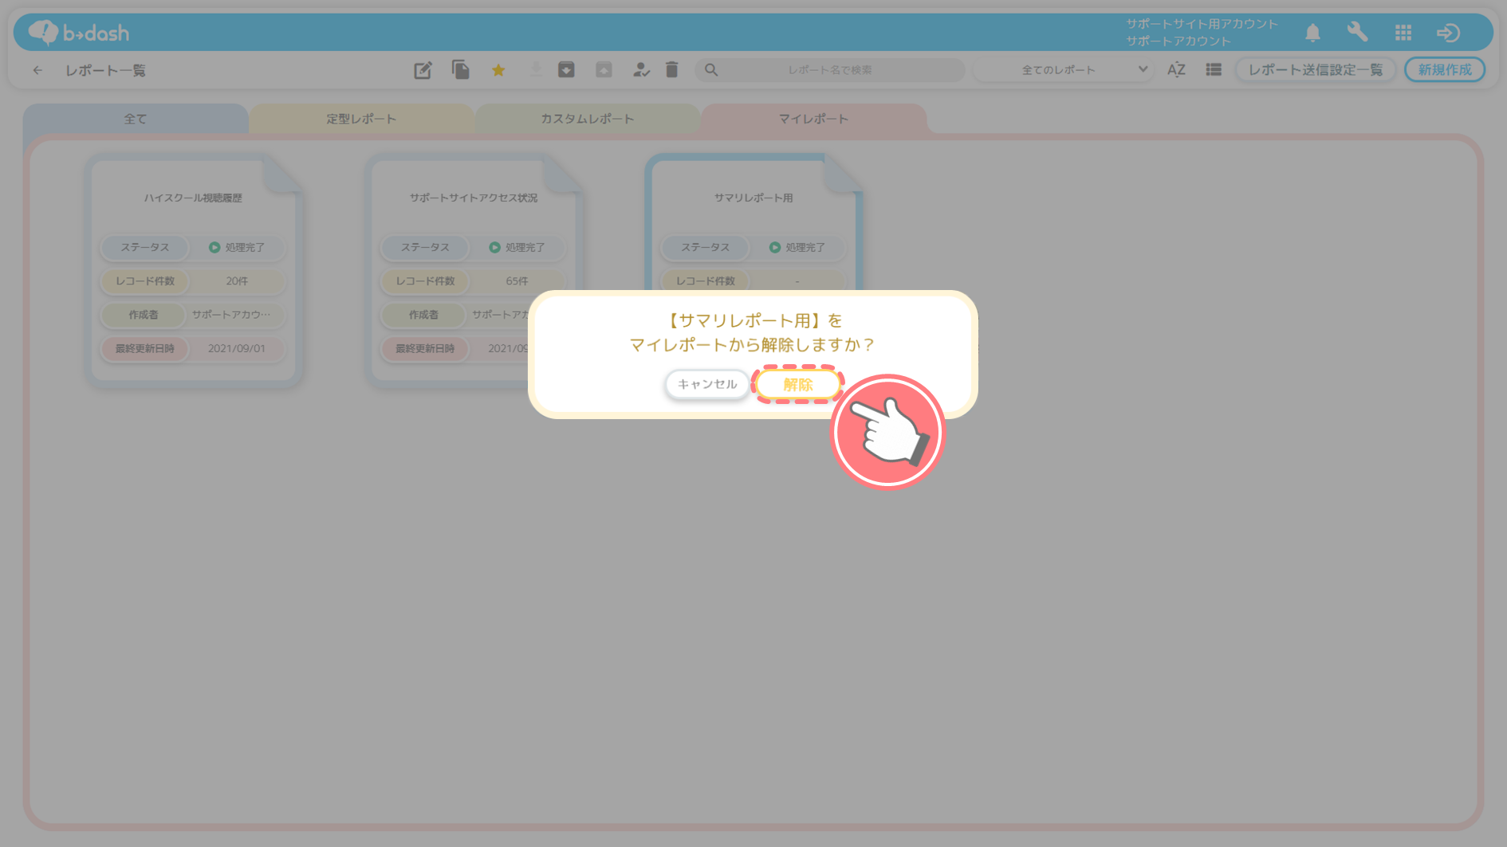The image size is (1507, 847).
Task: Open the apps grid icon
Action: [x=1403, y=33]
